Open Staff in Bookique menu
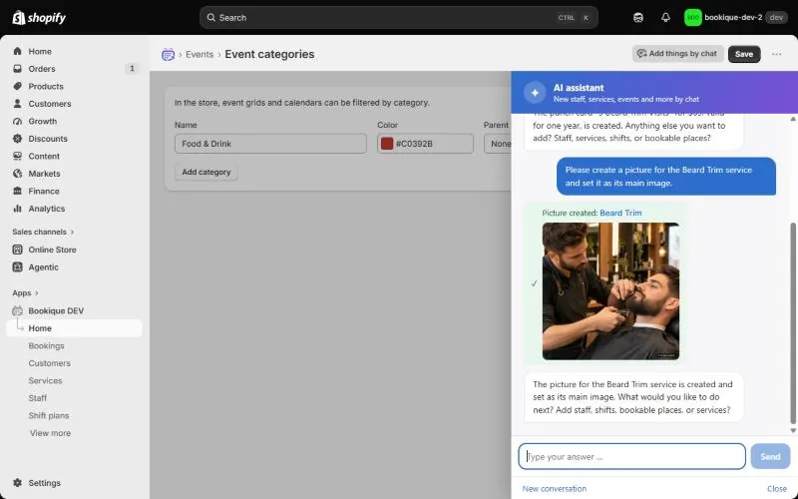Screen dimensions: 798x499 pos(38,398)
